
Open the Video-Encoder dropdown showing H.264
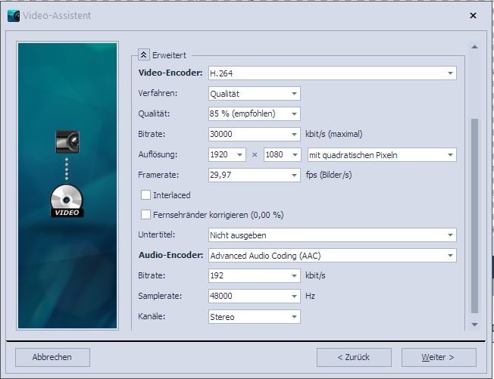333,73
